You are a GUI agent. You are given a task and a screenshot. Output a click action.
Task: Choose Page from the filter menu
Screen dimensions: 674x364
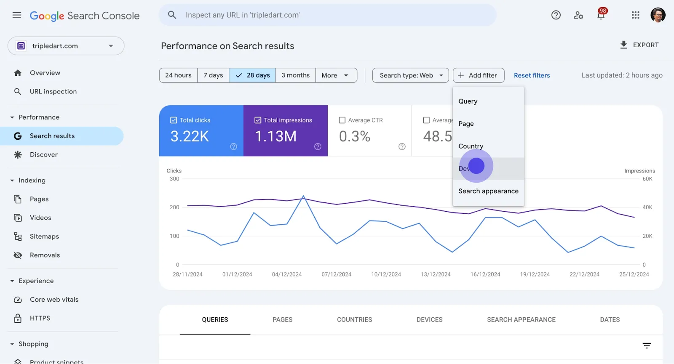click(488, 124)
